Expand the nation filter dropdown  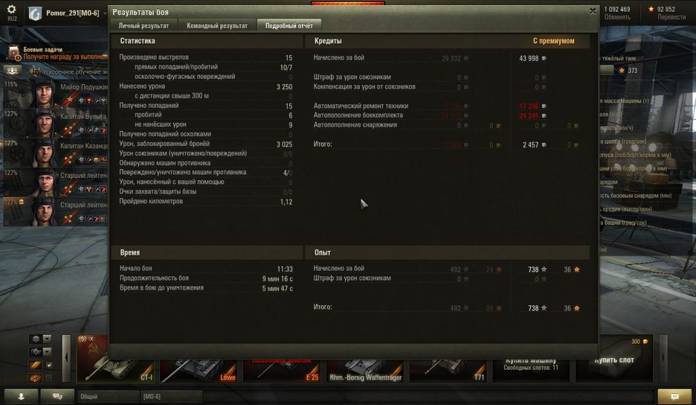48,339
